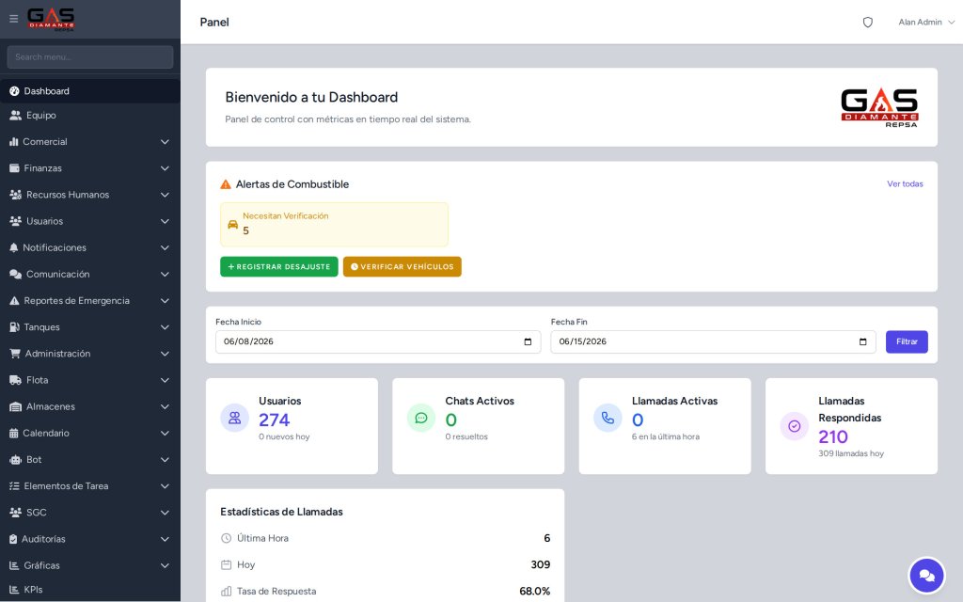
Task: Click the Equipo people icon
Action: 15,115
